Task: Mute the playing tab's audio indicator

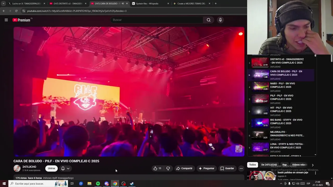Action: tap(123, 4)
